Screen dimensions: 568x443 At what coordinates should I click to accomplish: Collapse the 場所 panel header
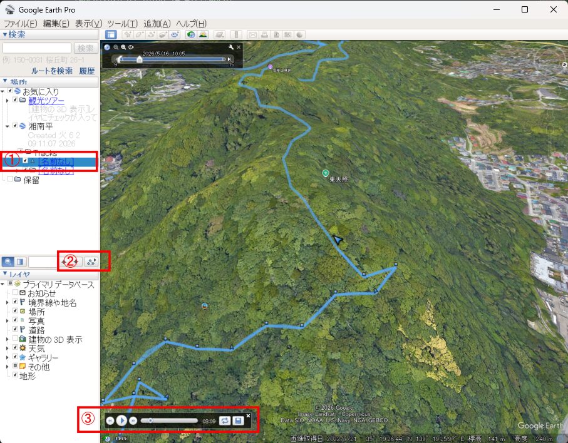(x=50, y=82)
